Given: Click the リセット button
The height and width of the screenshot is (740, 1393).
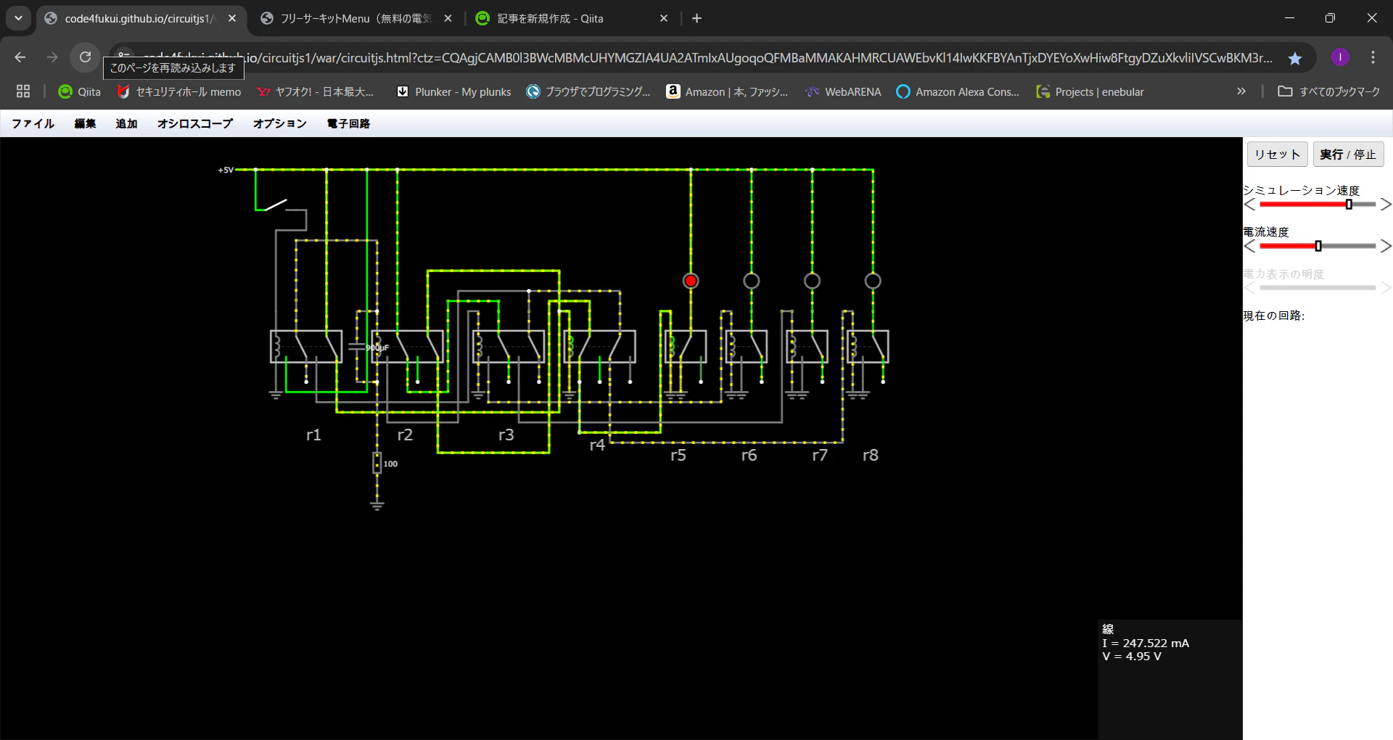Looking at the screenshot, I should tap(1277, 155).
